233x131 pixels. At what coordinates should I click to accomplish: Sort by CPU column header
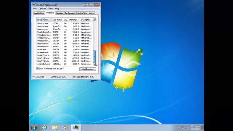tap(66, 20)
